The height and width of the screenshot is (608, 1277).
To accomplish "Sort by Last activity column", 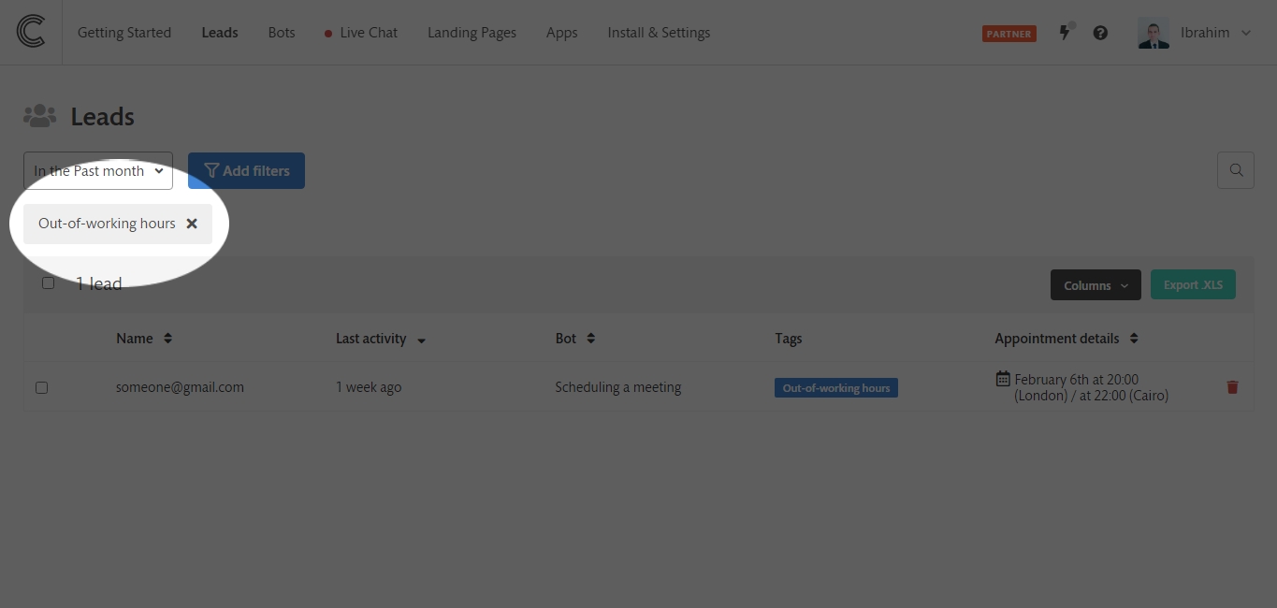I will 381,339.
